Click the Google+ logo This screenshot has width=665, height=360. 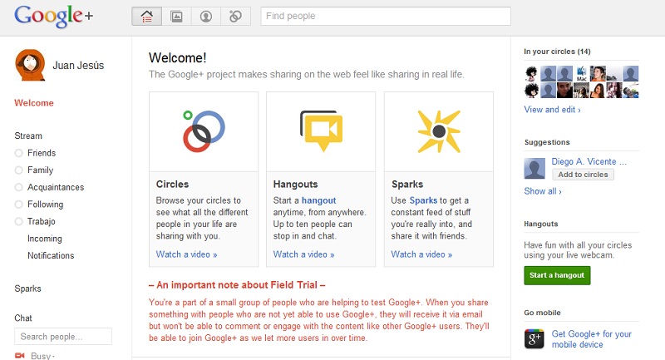(x=53, y=16)
